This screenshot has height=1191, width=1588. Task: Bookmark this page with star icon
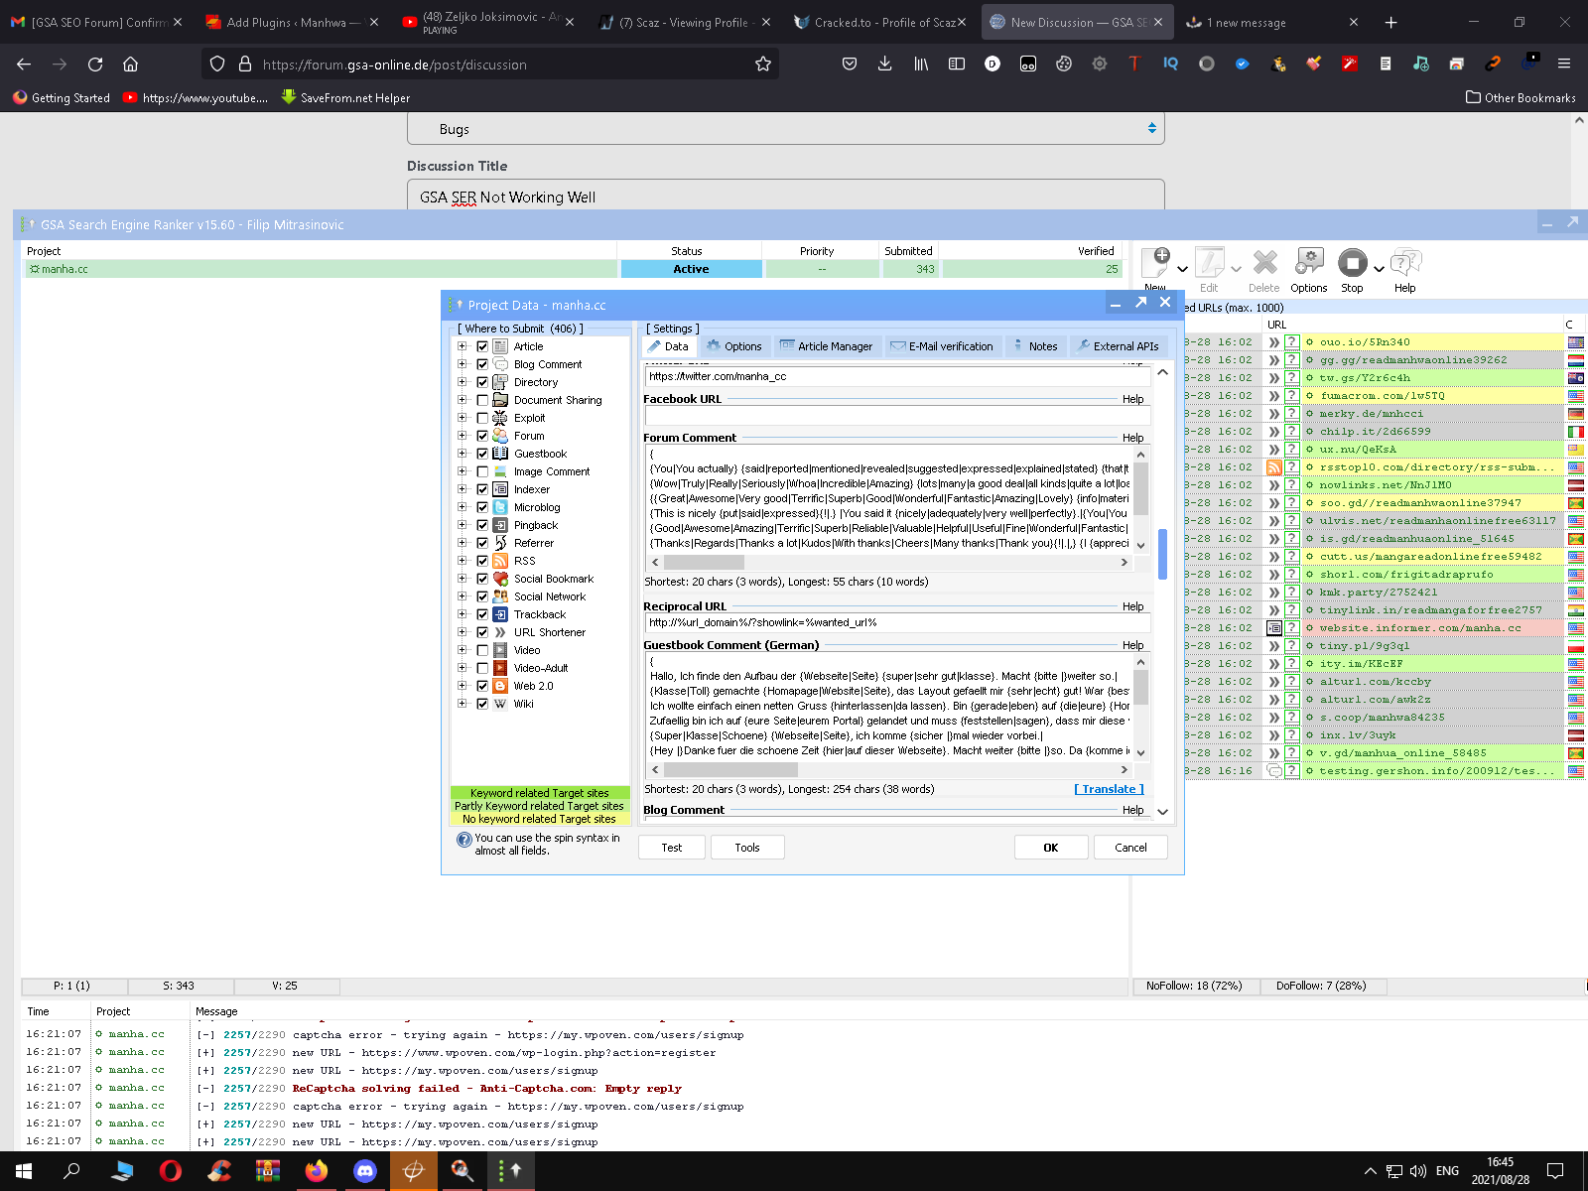762,64
